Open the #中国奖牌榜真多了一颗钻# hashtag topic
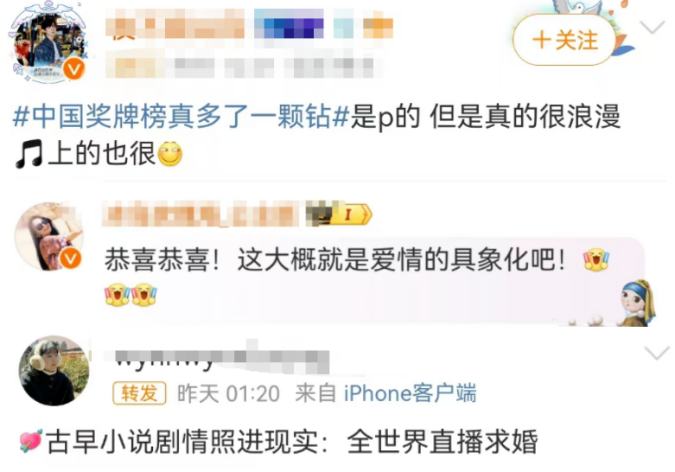Viewport: 675px width, 472px height. pos(181,117)
